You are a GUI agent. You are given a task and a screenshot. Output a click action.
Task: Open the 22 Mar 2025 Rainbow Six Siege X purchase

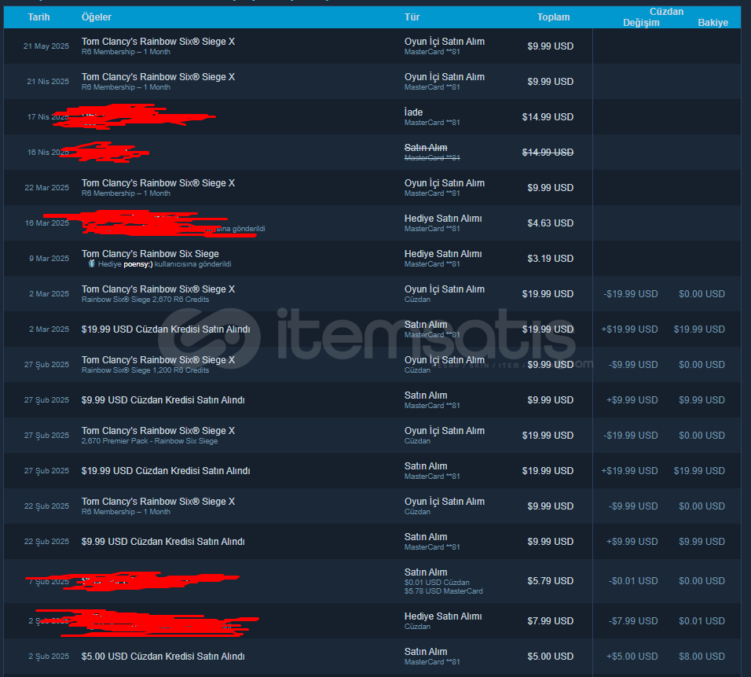[x=372, y=187]
